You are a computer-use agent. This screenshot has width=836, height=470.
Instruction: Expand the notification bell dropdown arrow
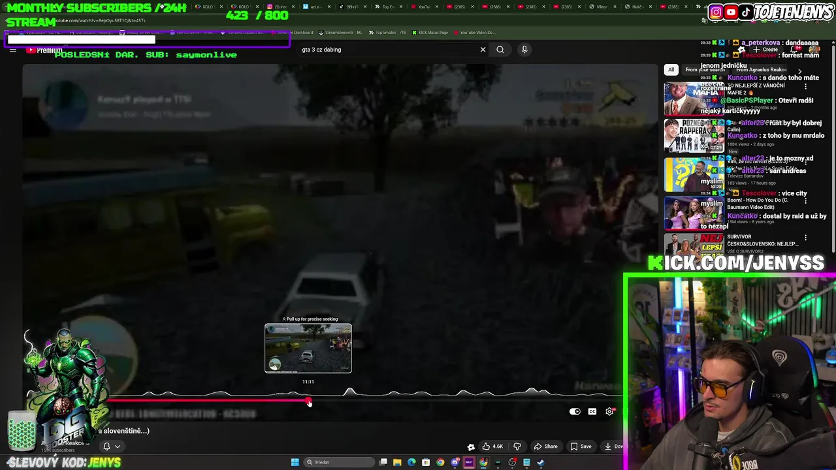click(118, 446)
